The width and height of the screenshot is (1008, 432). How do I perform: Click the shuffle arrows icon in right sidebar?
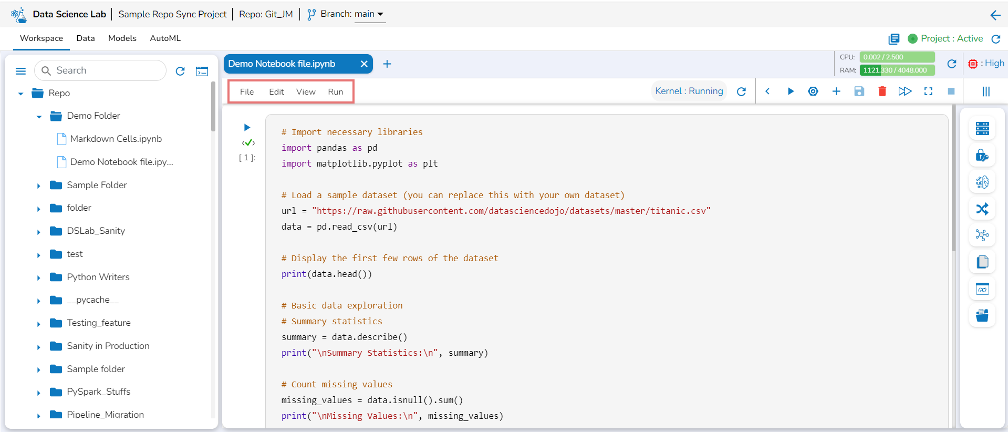[x=982, y=209]
